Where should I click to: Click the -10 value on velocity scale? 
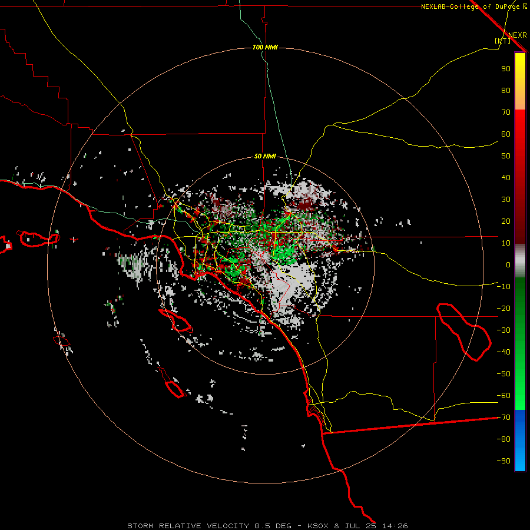[x=503, y=287]
